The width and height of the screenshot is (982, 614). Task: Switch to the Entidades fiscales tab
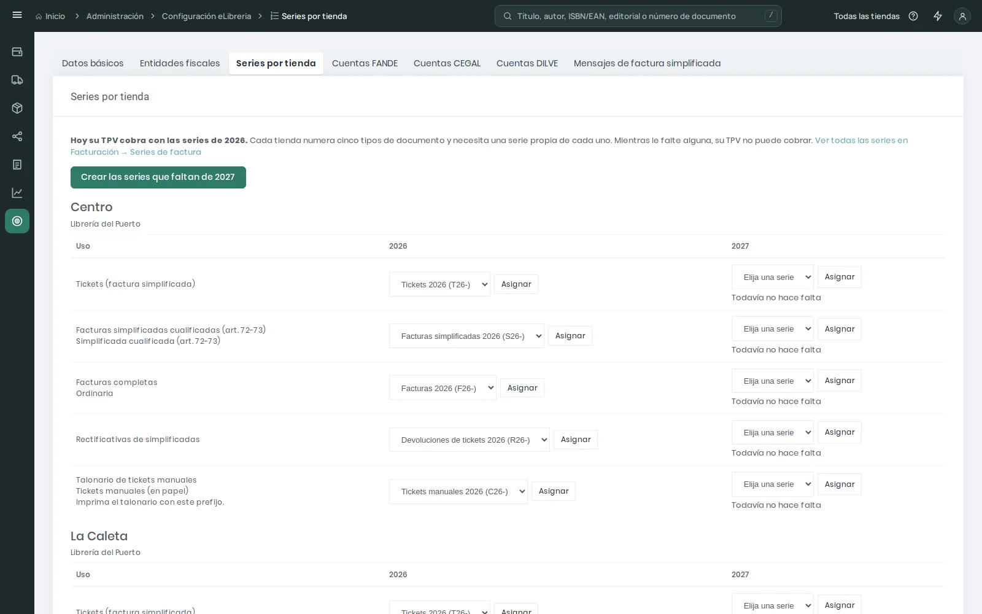(x=180, y=63)
